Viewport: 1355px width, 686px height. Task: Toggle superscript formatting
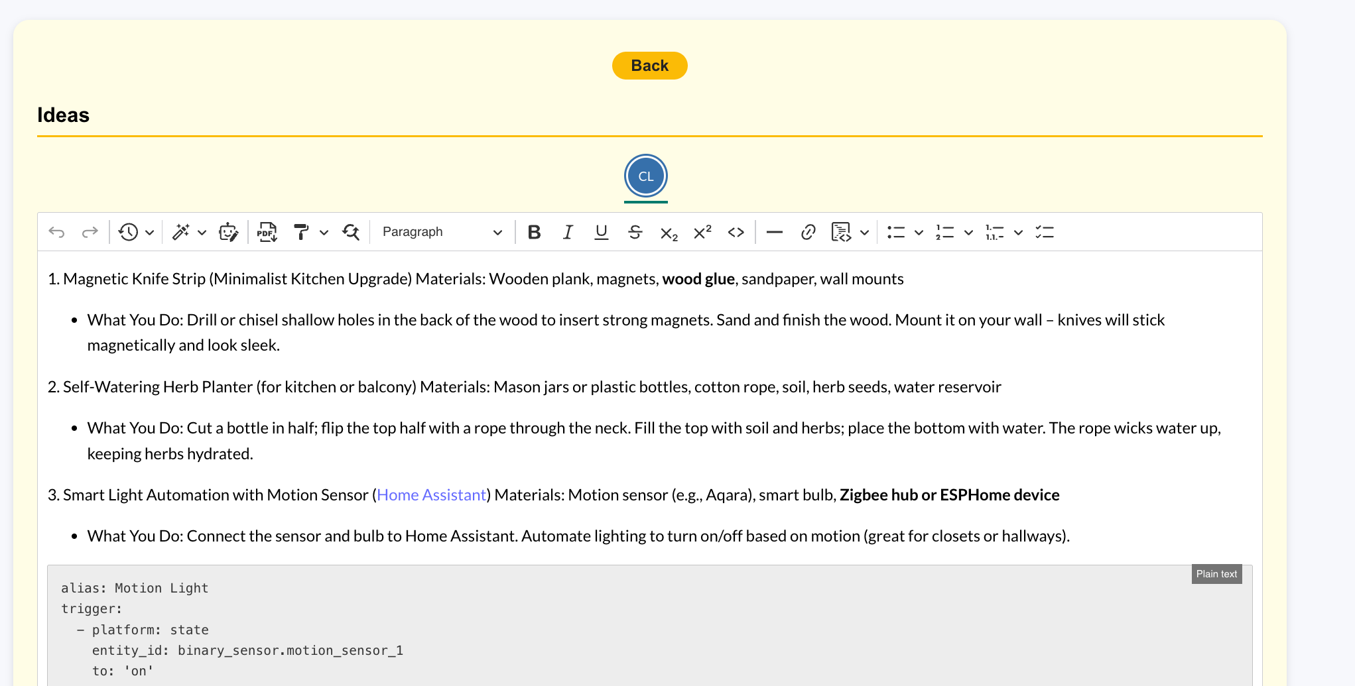[702, 232]
